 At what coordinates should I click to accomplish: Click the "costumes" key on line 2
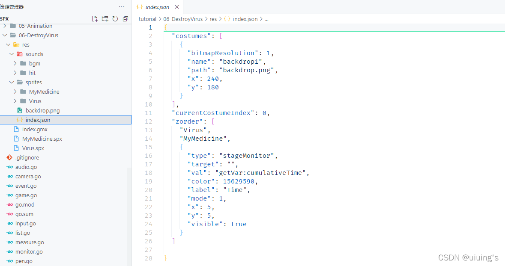[x=191, y=36]
